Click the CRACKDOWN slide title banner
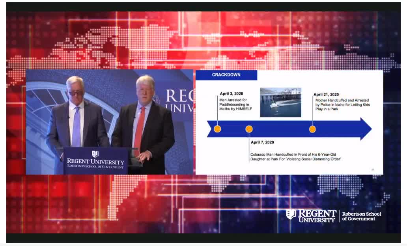 point(226,75)
